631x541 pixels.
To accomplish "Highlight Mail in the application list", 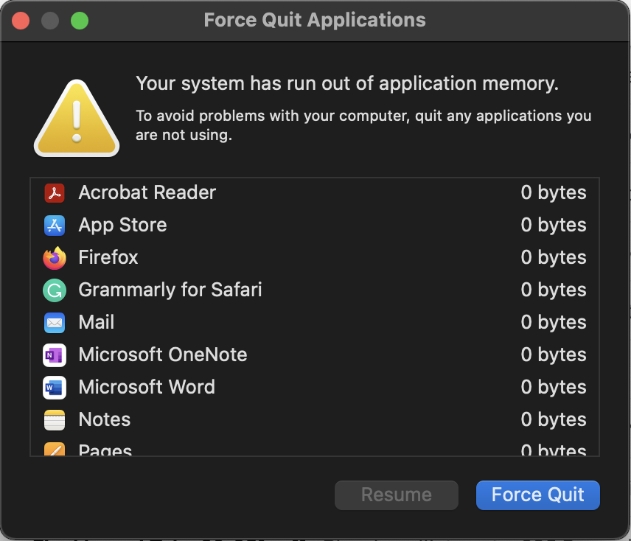I will coord(97,323).
